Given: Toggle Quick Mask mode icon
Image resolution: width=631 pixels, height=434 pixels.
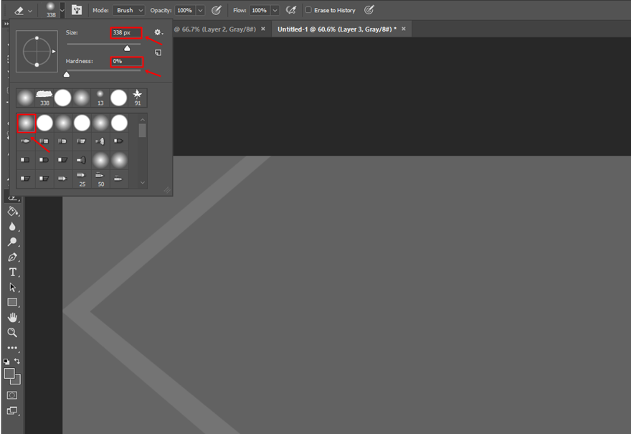Looking at the screenshot, I should coord(12,395).
